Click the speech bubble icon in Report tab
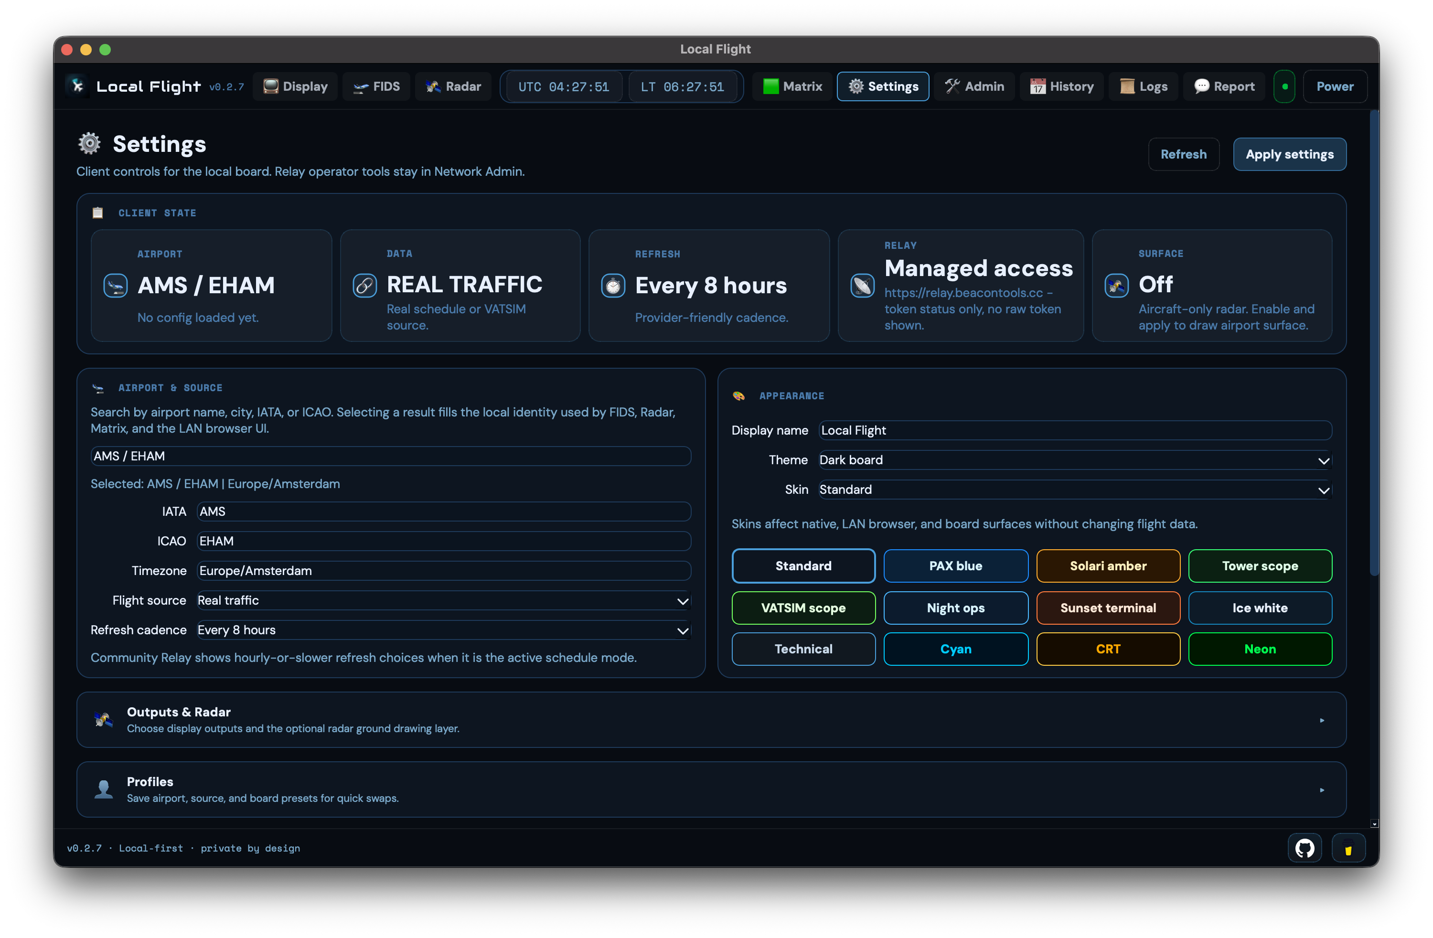This screenshot has width=1433, height=938. tap(1201, 86)
